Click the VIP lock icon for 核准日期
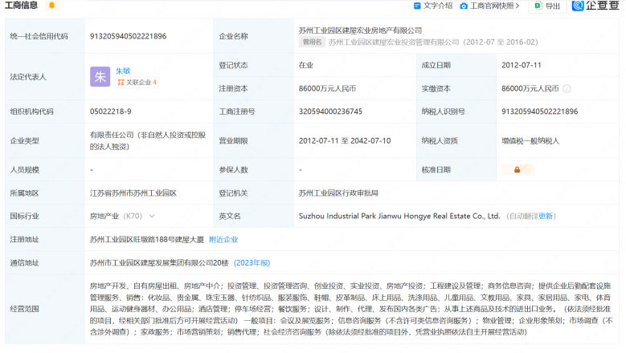Image resolution: width=626 pixels, height=353 pixels. point(518,170)
